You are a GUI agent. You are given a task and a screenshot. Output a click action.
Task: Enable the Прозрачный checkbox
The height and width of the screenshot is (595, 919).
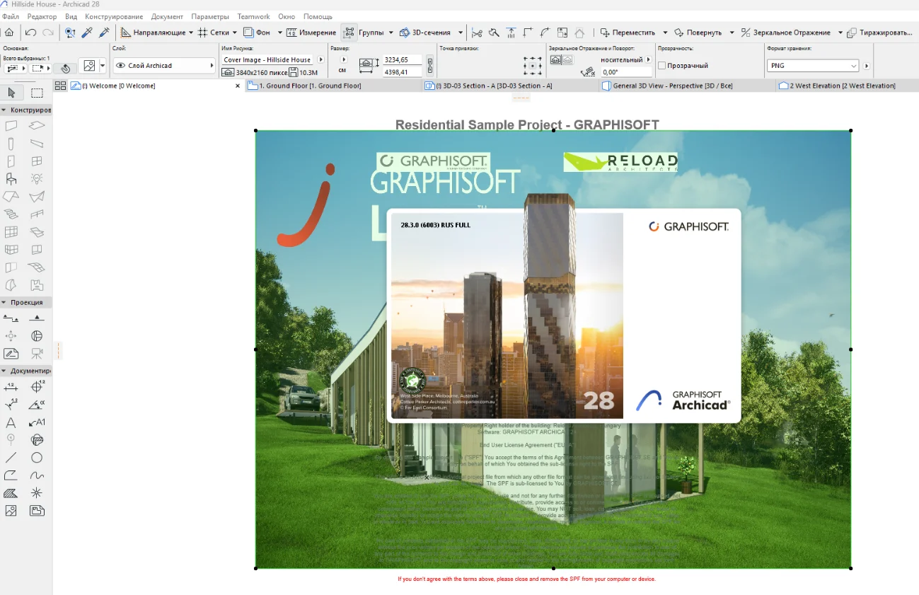[662, 66]
